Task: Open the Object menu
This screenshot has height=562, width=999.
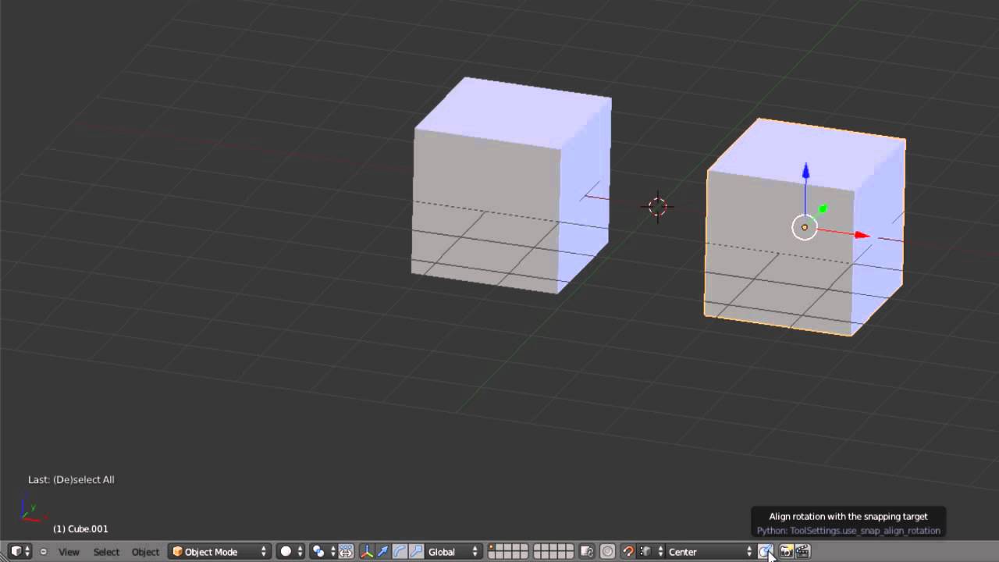Action: coord(145,552)
